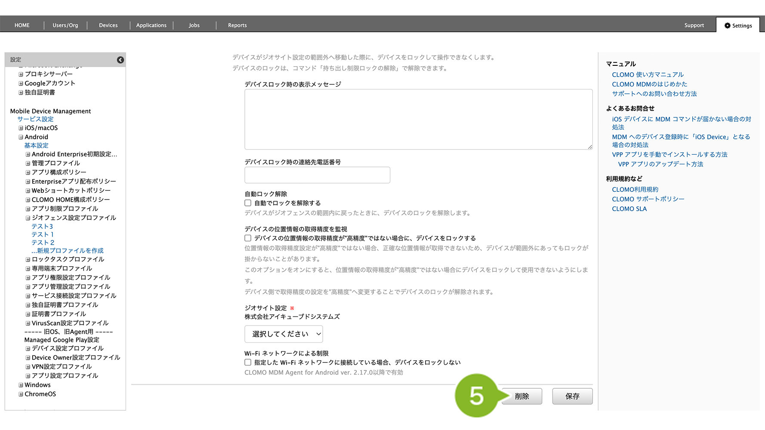Image resolution: width=765 pixels, height=430 pixels.
Task: Enable 自動でロックを解除する checkbox
Action: 248,203
